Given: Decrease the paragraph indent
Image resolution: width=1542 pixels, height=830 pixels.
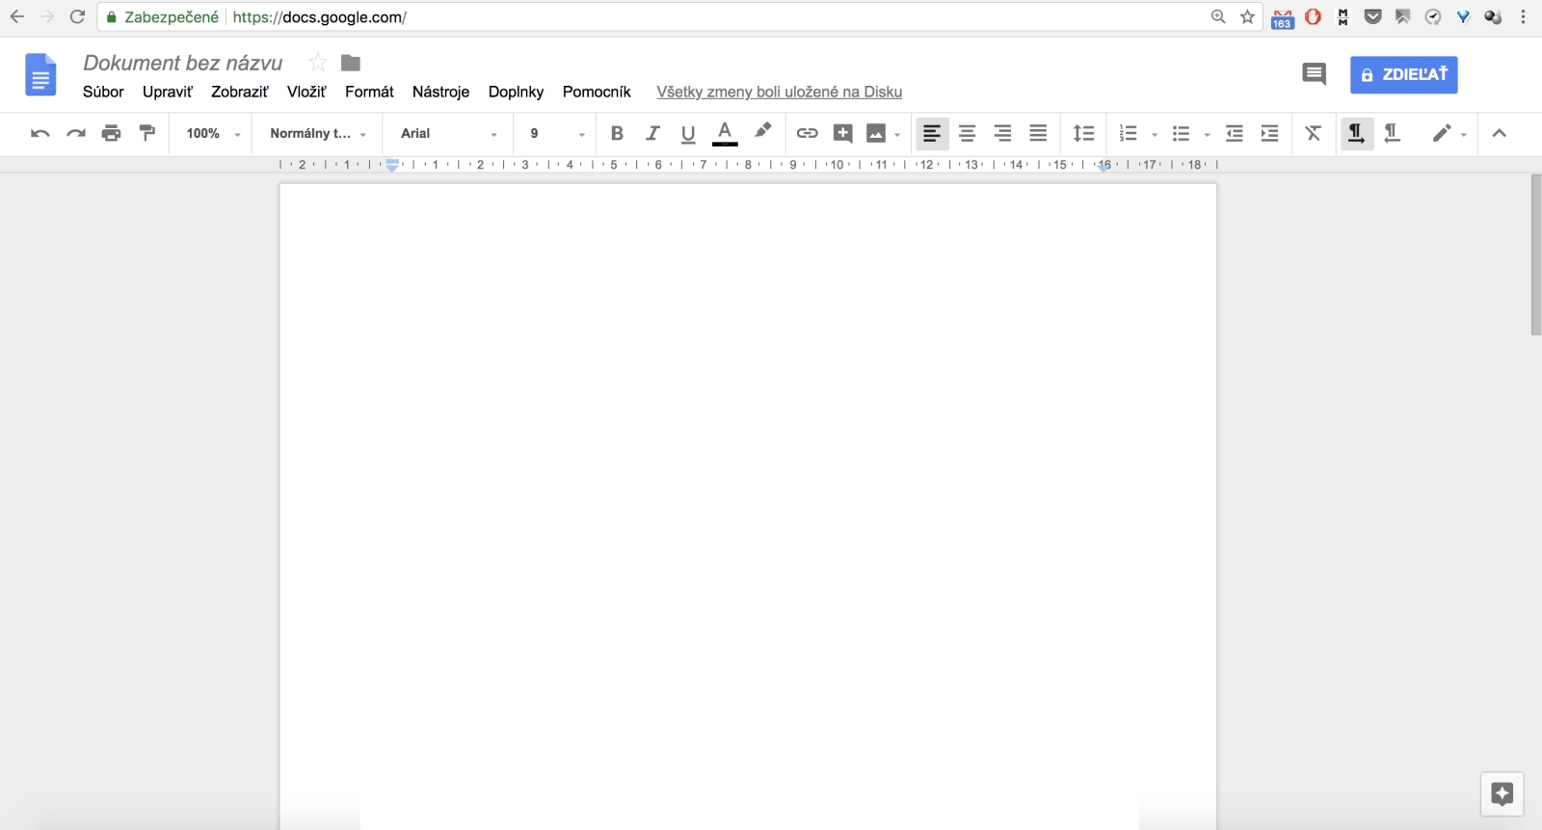Looking at the screenshot, I should click(x=1235, y=134).
